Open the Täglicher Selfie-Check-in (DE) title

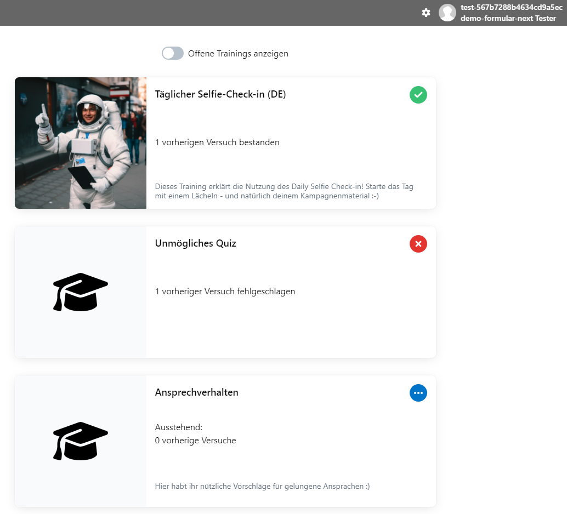click(220, 94)
